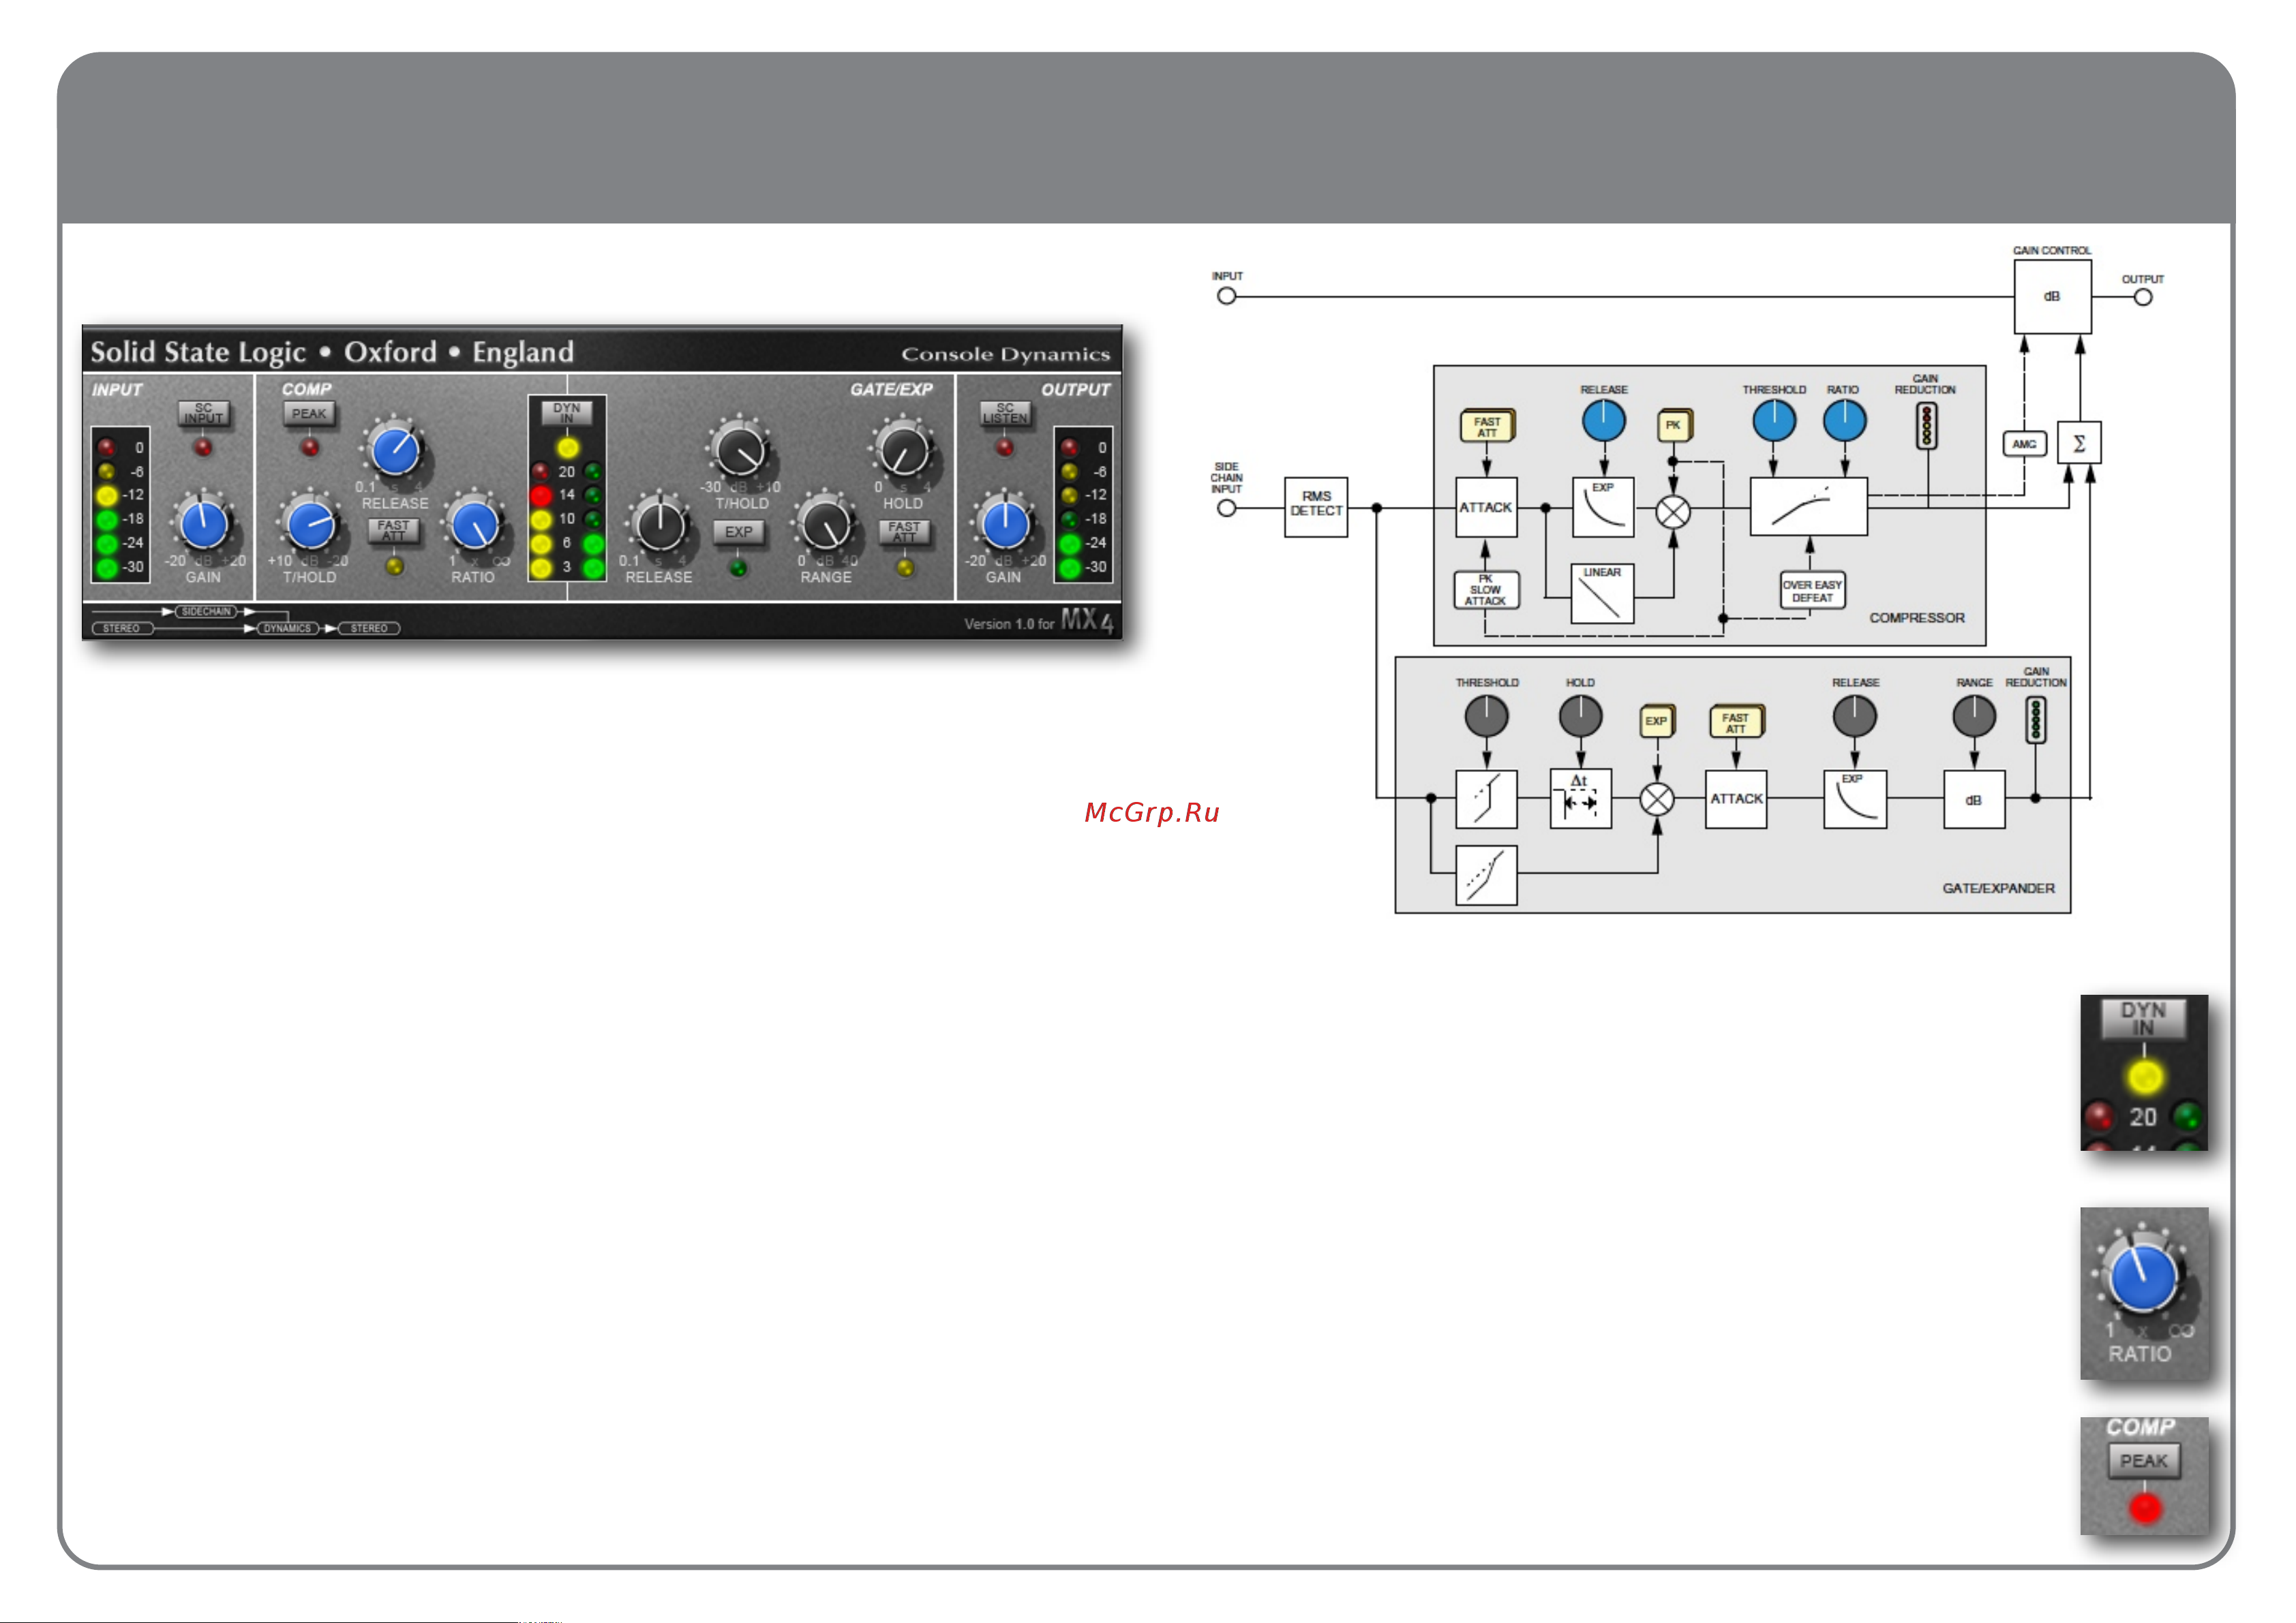Click the gate RELEASE grey knob in diagram

[1855, 717]
